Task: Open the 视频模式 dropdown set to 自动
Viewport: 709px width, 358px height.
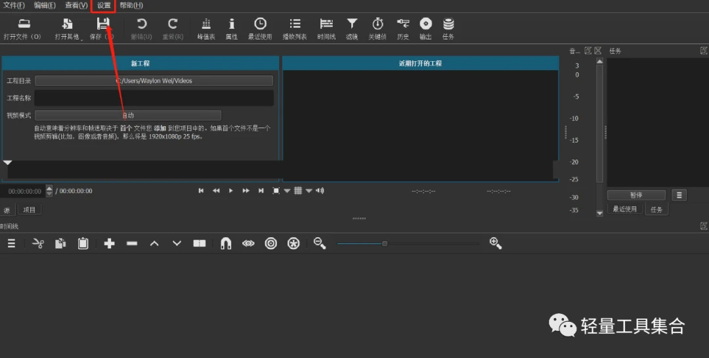Action: point(128,116)
